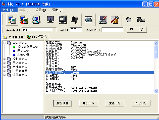This screenshot has width=159, height=120.
Task: Expand the 文件类命令 tree node
Action: pos(5,67)
